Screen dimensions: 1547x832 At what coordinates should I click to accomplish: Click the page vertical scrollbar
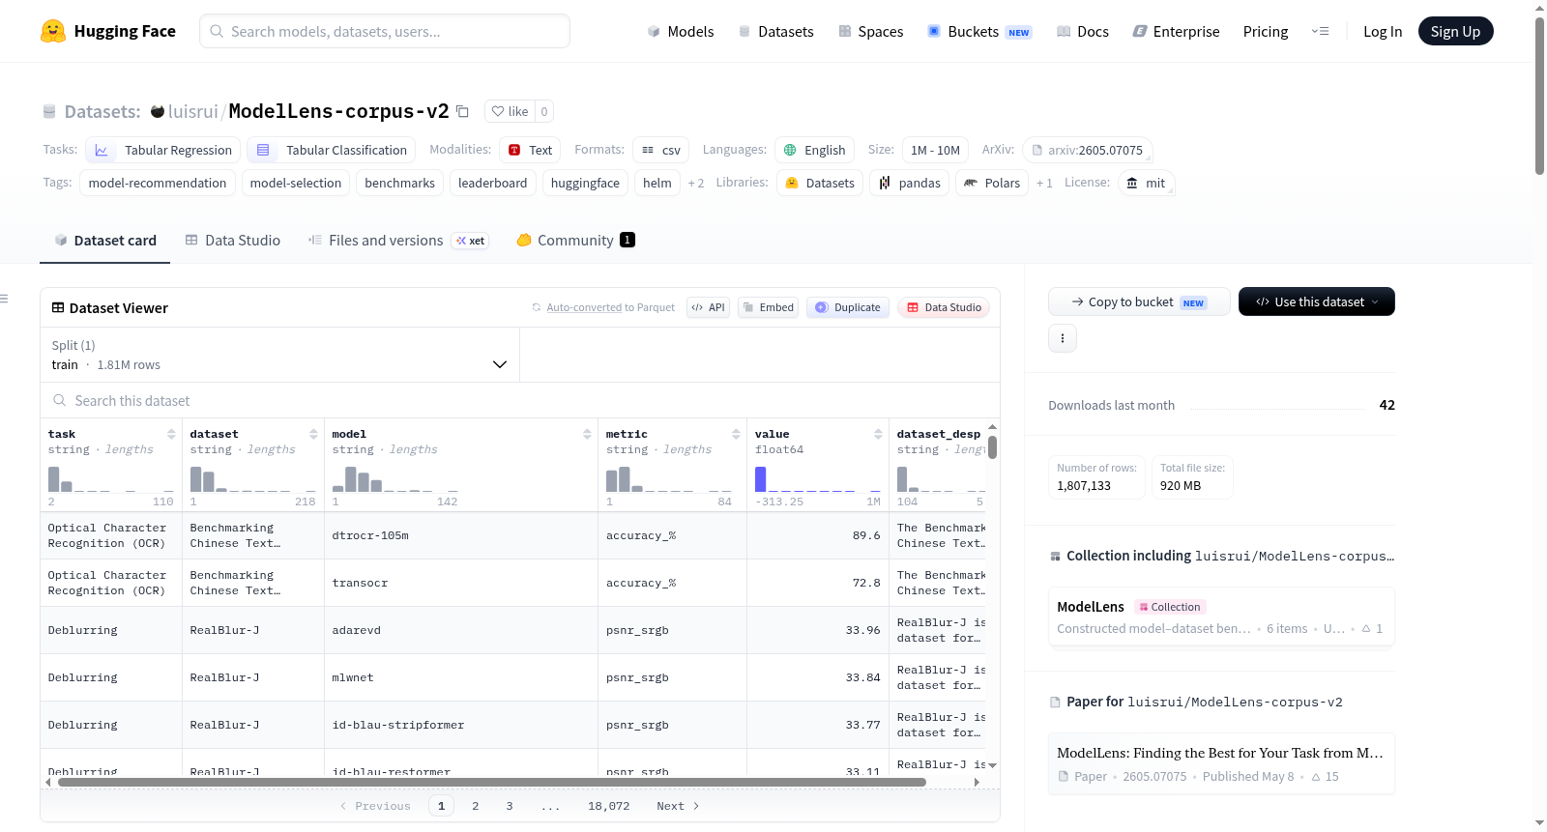(1539, 97)
